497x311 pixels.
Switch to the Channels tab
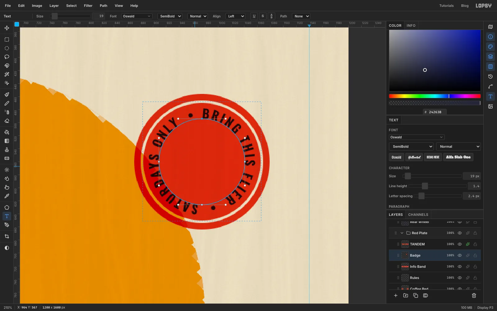[x=418, y=215]
